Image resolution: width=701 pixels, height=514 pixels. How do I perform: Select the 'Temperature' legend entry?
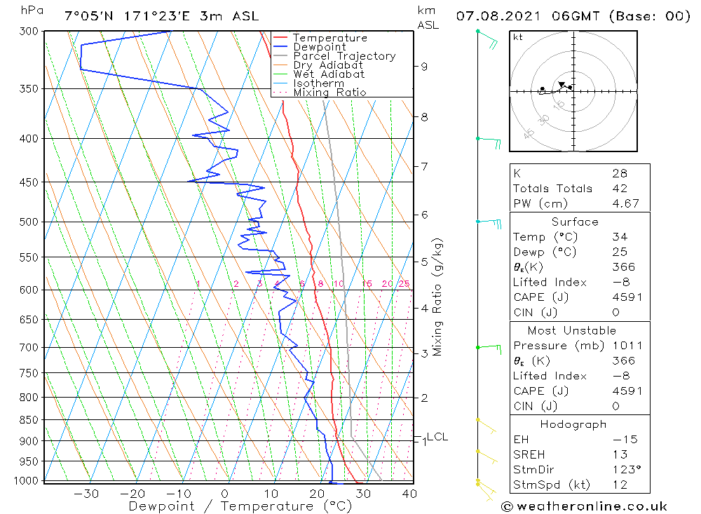[x=330, y=38]
